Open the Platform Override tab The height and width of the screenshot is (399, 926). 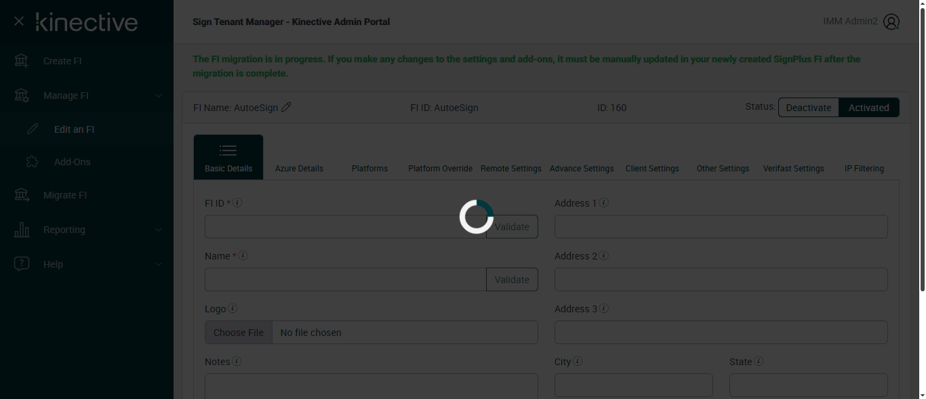pos(440,169)
